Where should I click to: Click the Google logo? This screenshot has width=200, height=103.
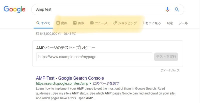click(x=14, y=9)
